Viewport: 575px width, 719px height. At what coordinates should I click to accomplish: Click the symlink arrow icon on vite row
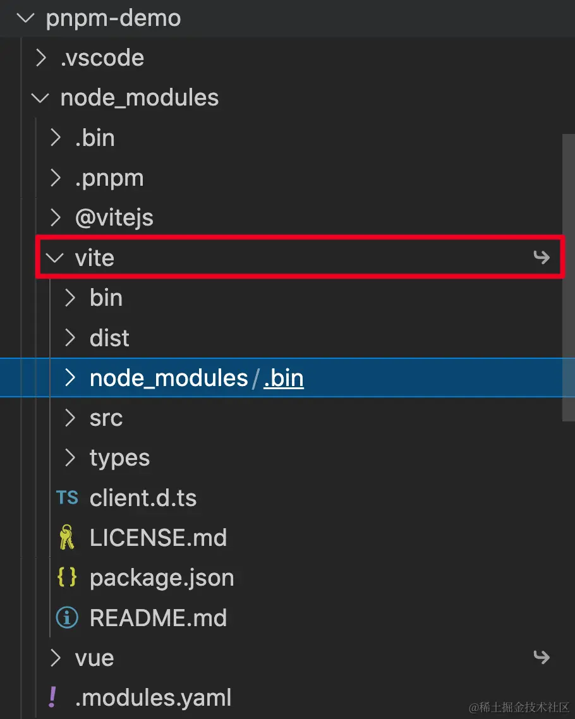(541, 257)
